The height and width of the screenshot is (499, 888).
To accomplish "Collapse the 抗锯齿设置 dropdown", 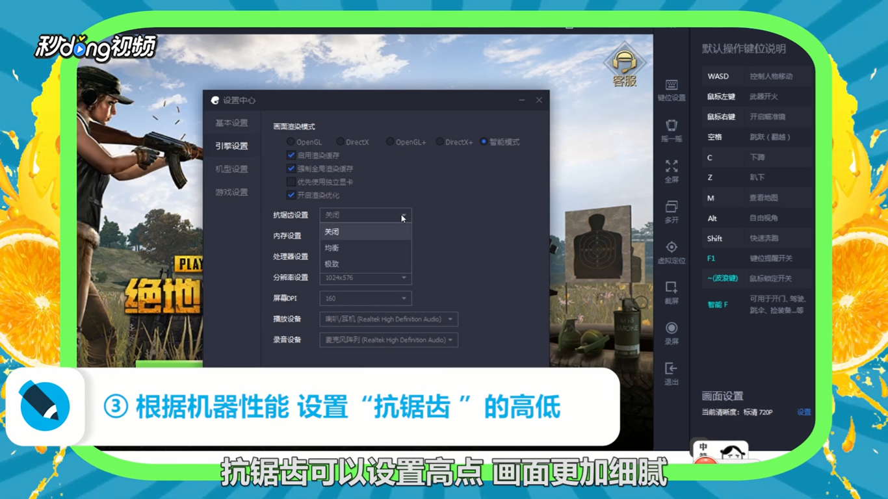I will (x=365, y=215).
